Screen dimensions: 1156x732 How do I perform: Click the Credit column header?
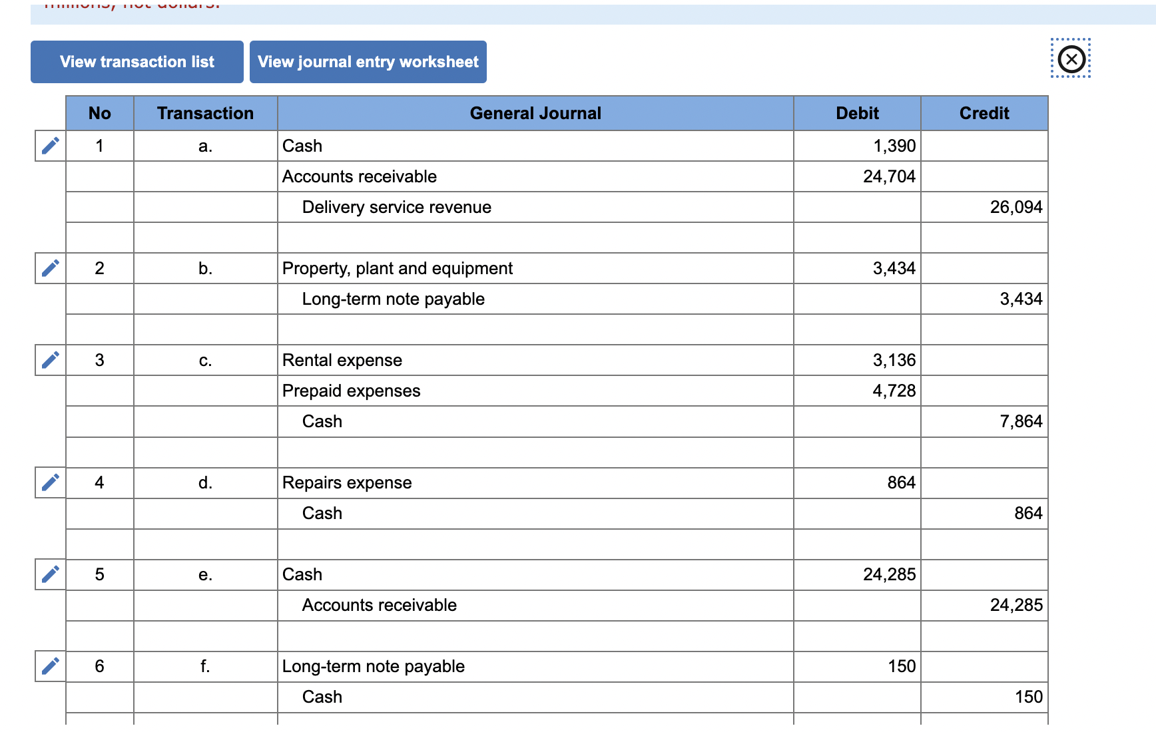pyautogui.click(x=984, y=113)
